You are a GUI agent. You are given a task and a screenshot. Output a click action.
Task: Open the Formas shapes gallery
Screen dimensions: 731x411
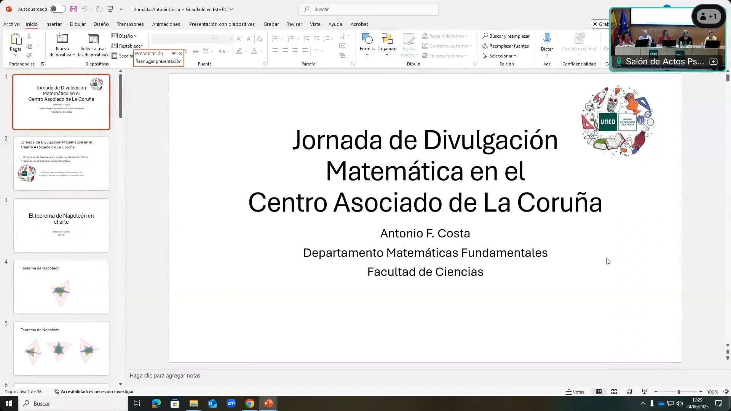pos(367,45)
